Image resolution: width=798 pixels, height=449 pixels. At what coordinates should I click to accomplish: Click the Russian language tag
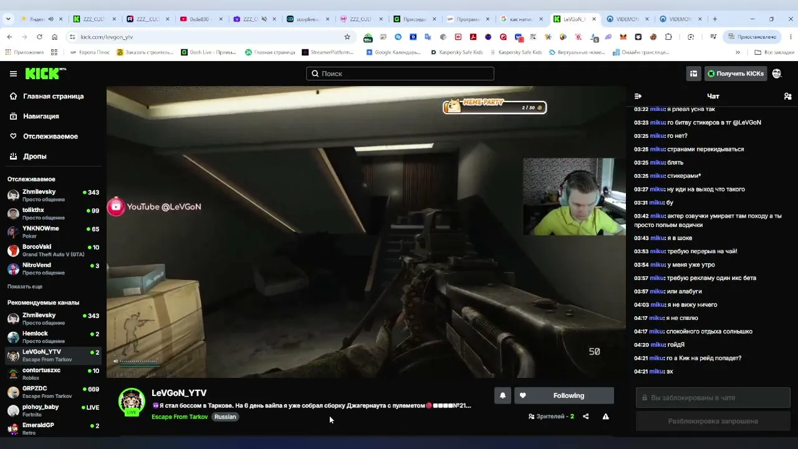point(225,417)
